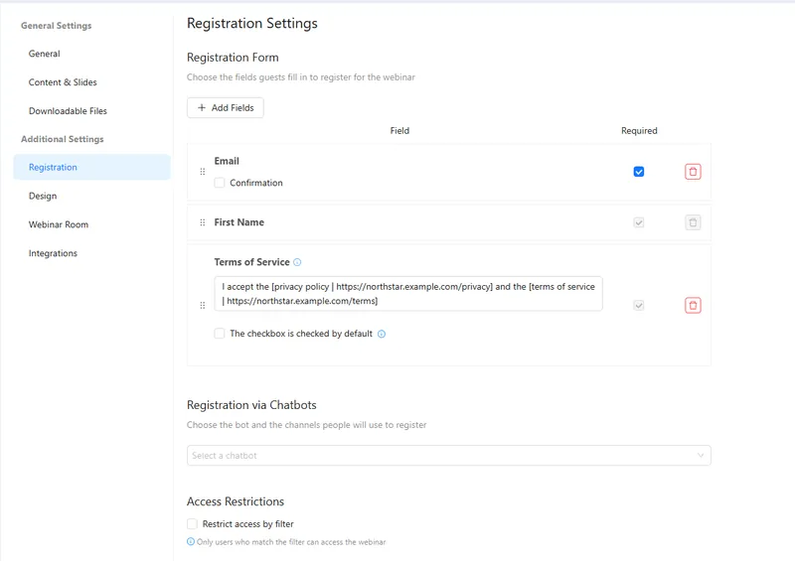Image resolution: width=795 pixels, height=561 pixels.
Task: Expand the chatbot dropdown chevron arrow
Action: point(701,455)
